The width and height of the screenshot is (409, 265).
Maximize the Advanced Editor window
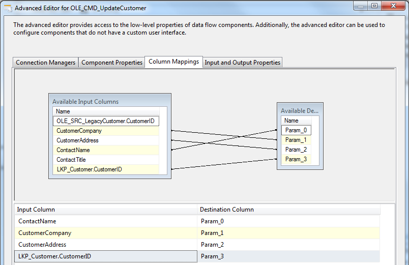tap(374, 6)
